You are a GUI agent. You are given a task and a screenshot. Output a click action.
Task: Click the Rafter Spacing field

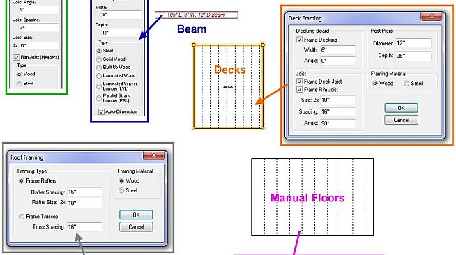pyautogui.click(x=84, y=192)
